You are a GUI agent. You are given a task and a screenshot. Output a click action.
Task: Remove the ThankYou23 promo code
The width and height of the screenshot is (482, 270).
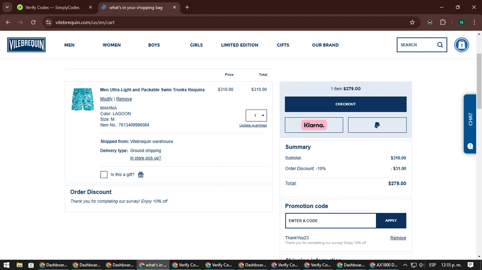(x=398, y=238)
